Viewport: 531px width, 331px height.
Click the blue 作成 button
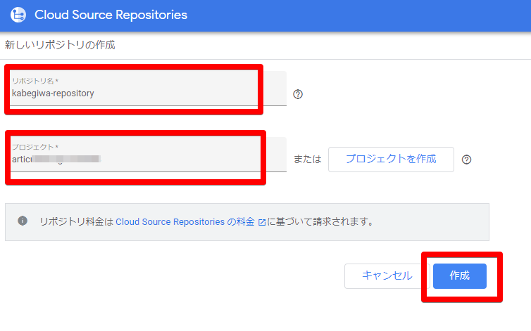coord(460,276)
